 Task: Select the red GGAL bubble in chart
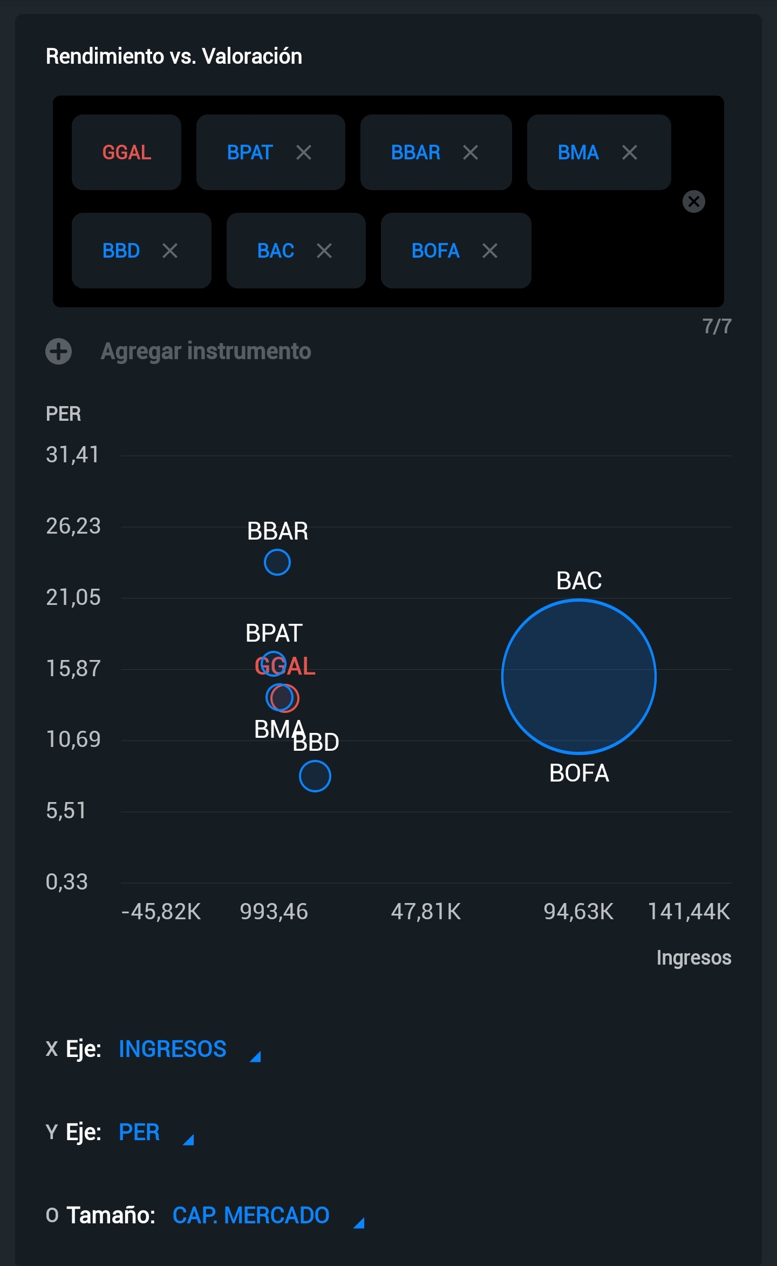285,698
